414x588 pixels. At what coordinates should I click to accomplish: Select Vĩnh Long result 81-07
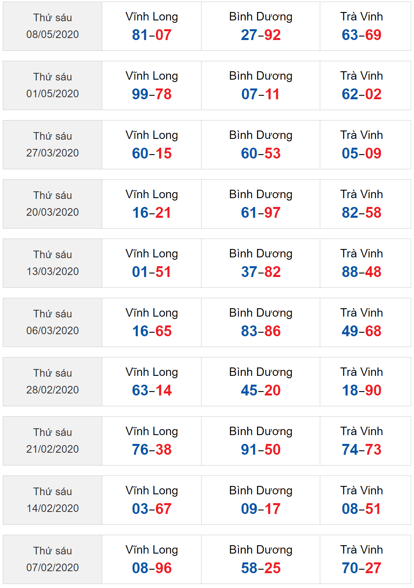[152, 35]
